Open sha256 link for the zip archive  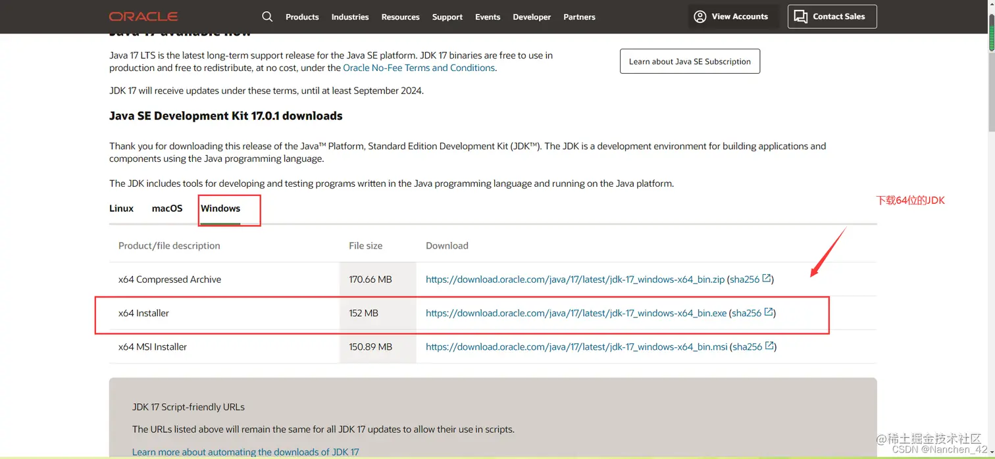pyautogui.click(x=744, y=279)
